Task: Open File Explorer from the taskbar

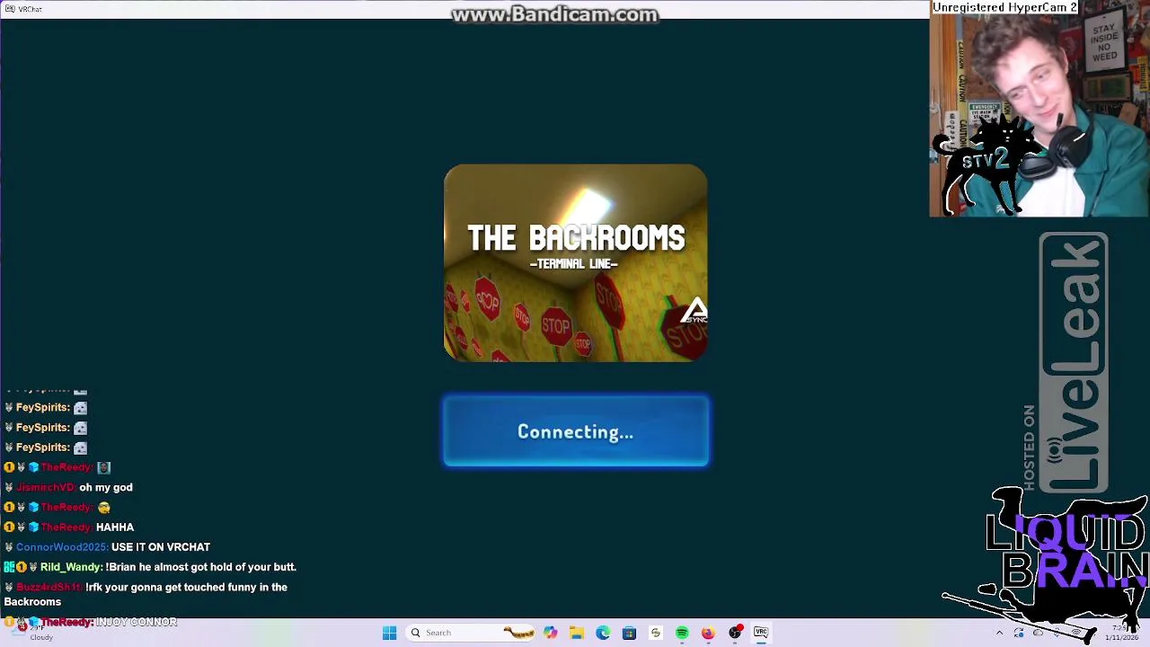Action: (x=576, y=633)
